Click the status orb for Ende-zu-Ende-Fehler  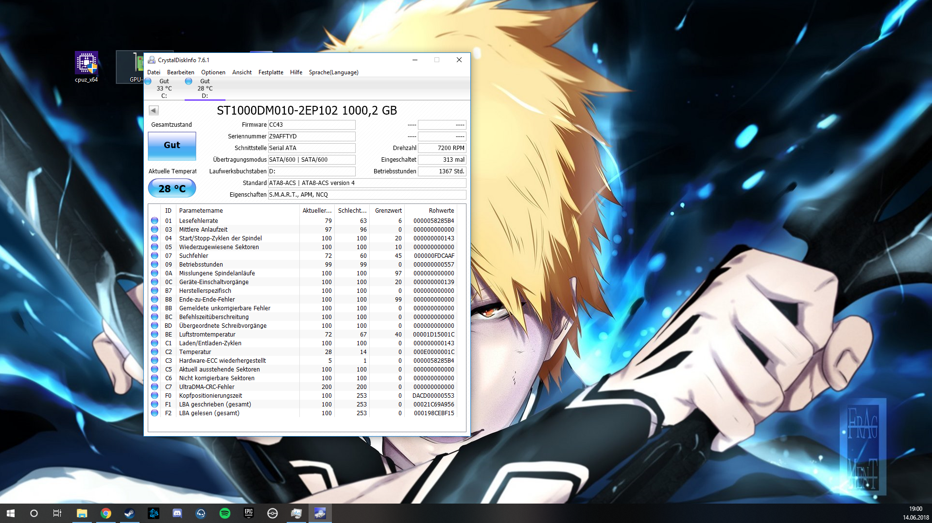(x=155, y=299)
